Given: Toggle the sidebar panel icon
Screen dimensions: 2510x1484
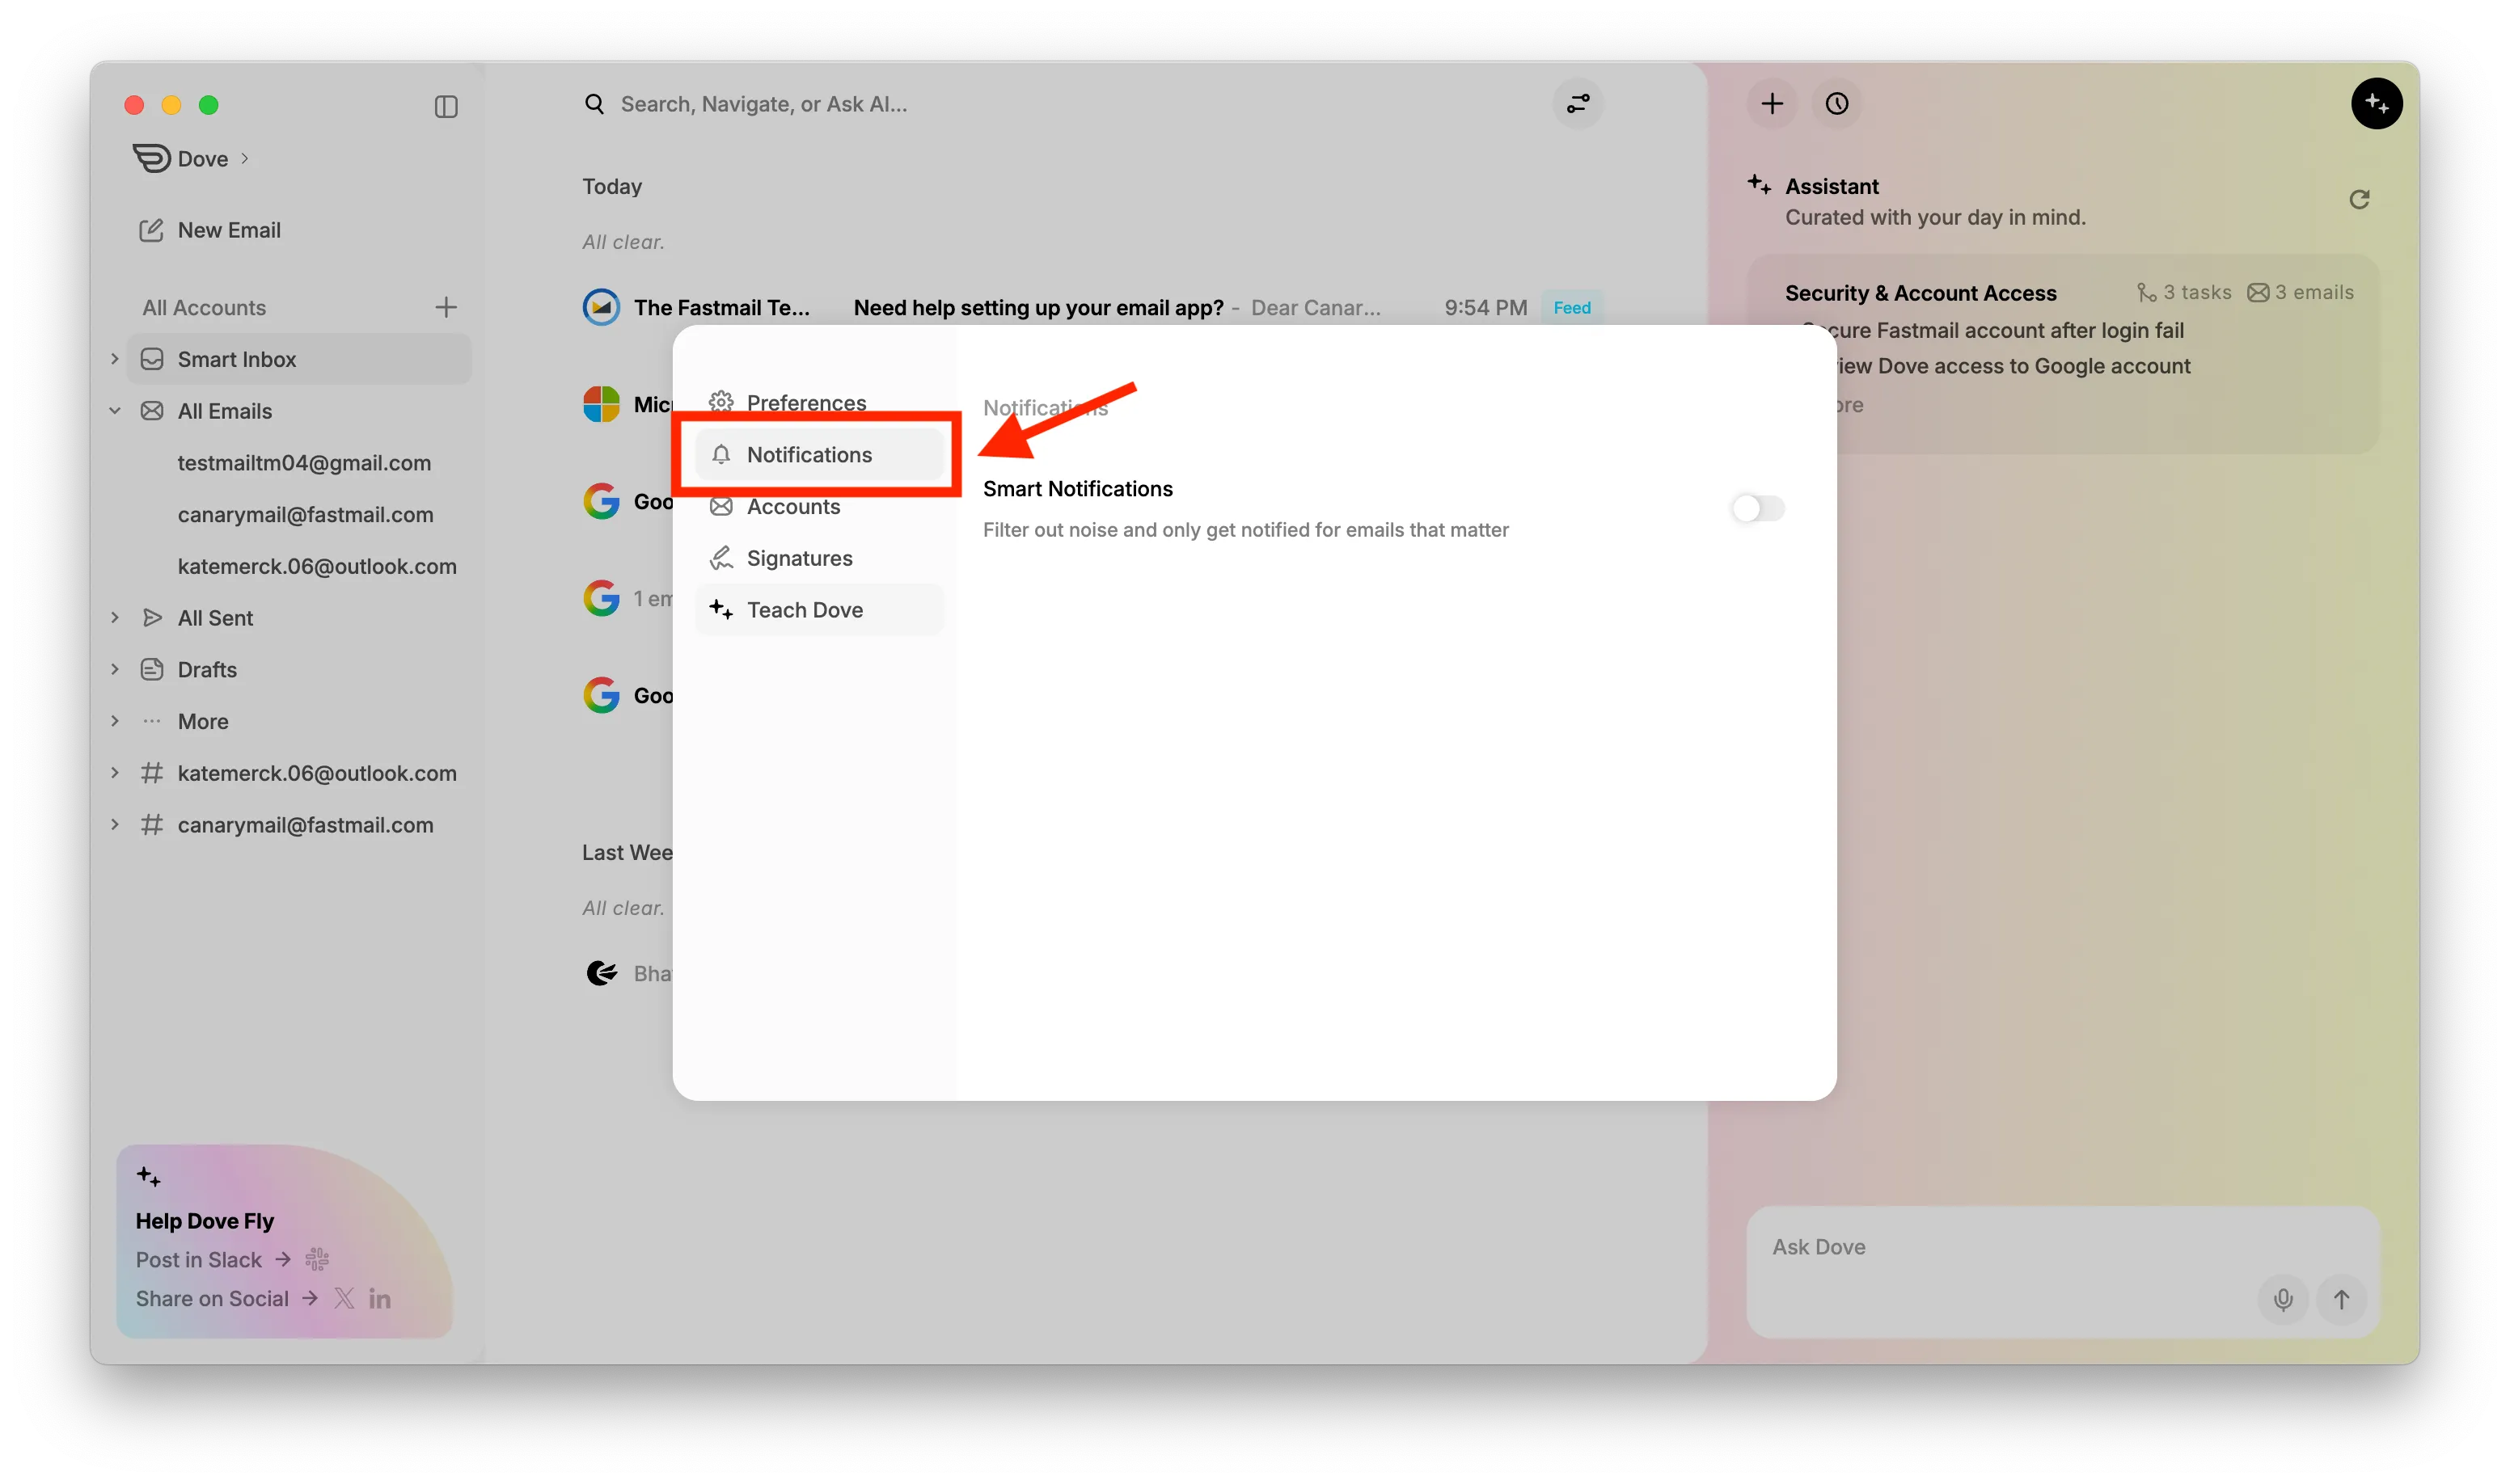Looking at the screenshot, I should coord(446,106).
